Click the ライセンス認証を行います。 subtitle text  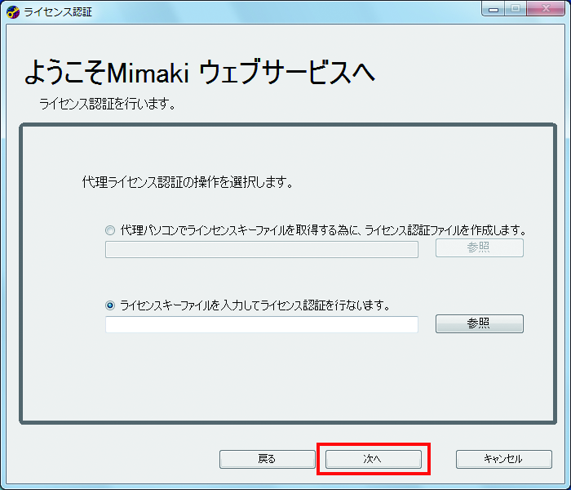(107, 104)
